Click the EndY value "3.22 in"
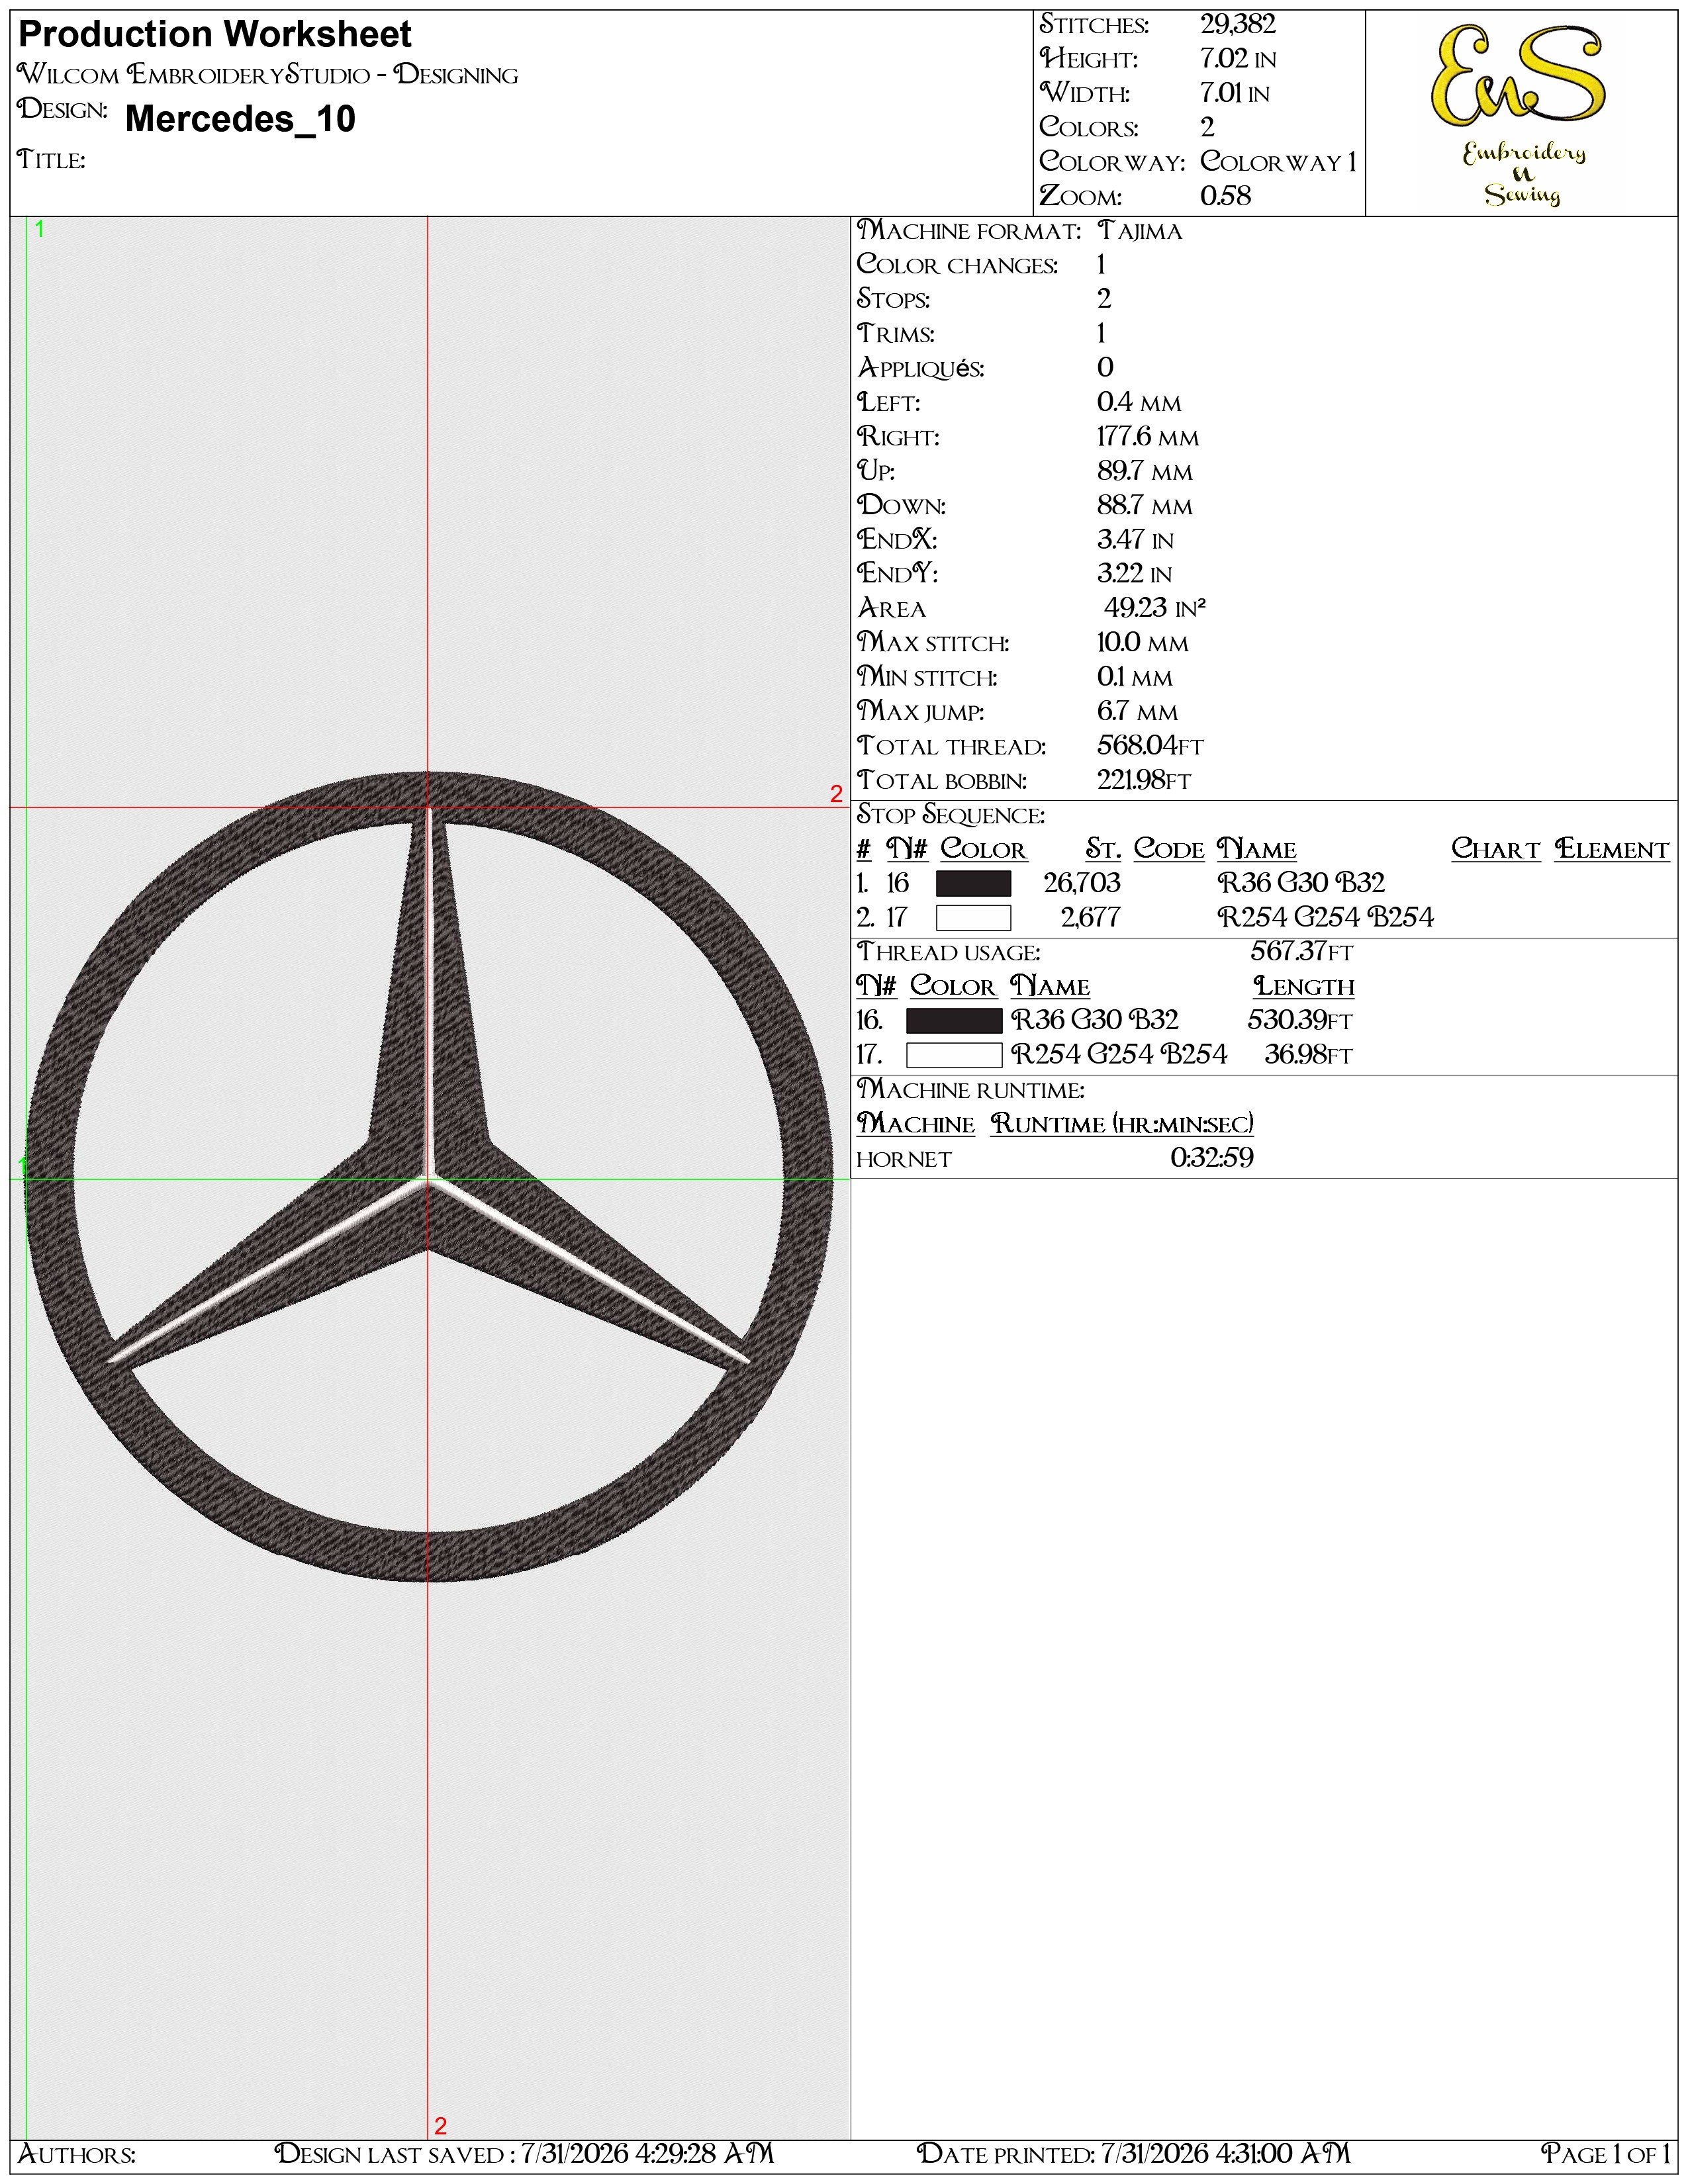The height and width of the screenshot is (2184, 1688). point(1134,573)
